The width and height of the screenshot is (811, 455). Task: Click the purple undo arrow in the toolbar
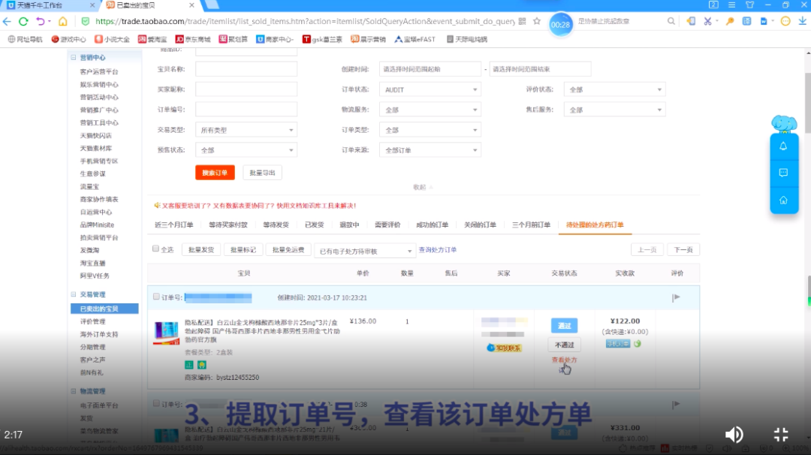pos(40,21)
